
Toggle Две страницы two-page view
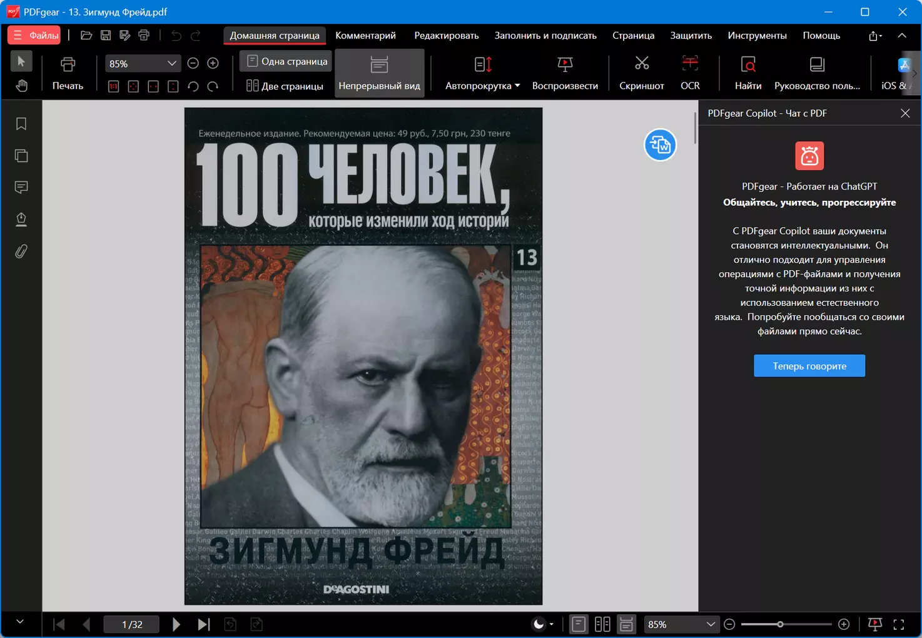tap(285, 86)
